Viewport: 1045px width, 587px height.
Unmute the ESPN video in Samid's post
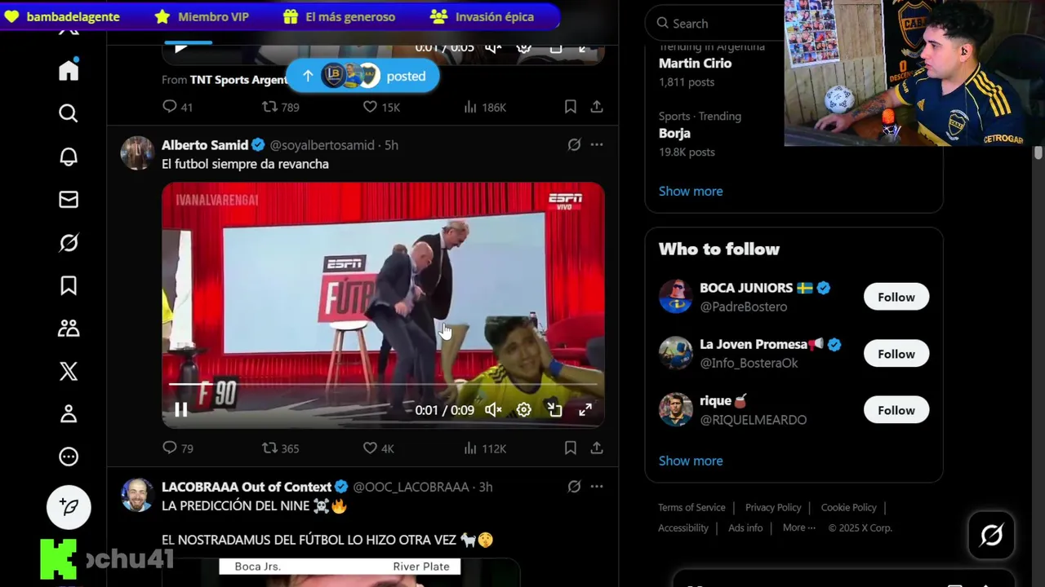(493, 410)
